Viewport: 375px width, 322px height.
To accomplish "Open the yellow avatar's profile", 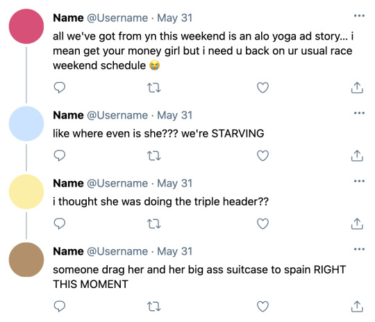I will click(x=26, y=192).
